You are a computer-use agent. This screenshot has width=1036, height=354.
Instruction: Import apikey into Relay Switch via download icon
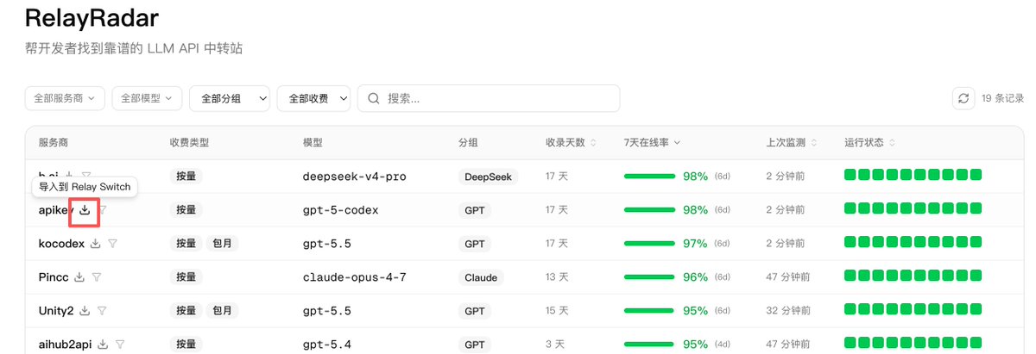tap(85, 209)
